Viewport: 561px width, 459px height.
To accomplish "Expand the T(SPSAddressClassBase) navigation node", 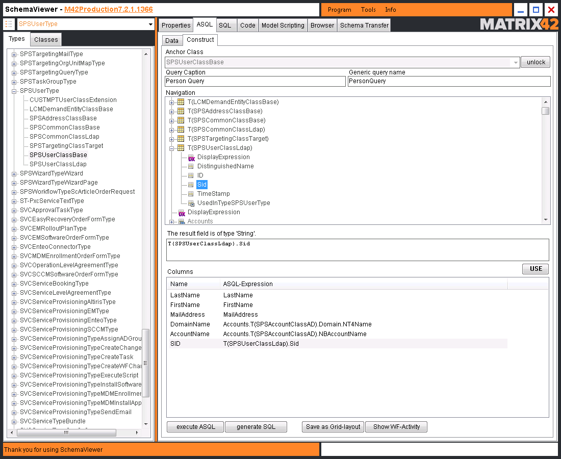I will point(171,112).
